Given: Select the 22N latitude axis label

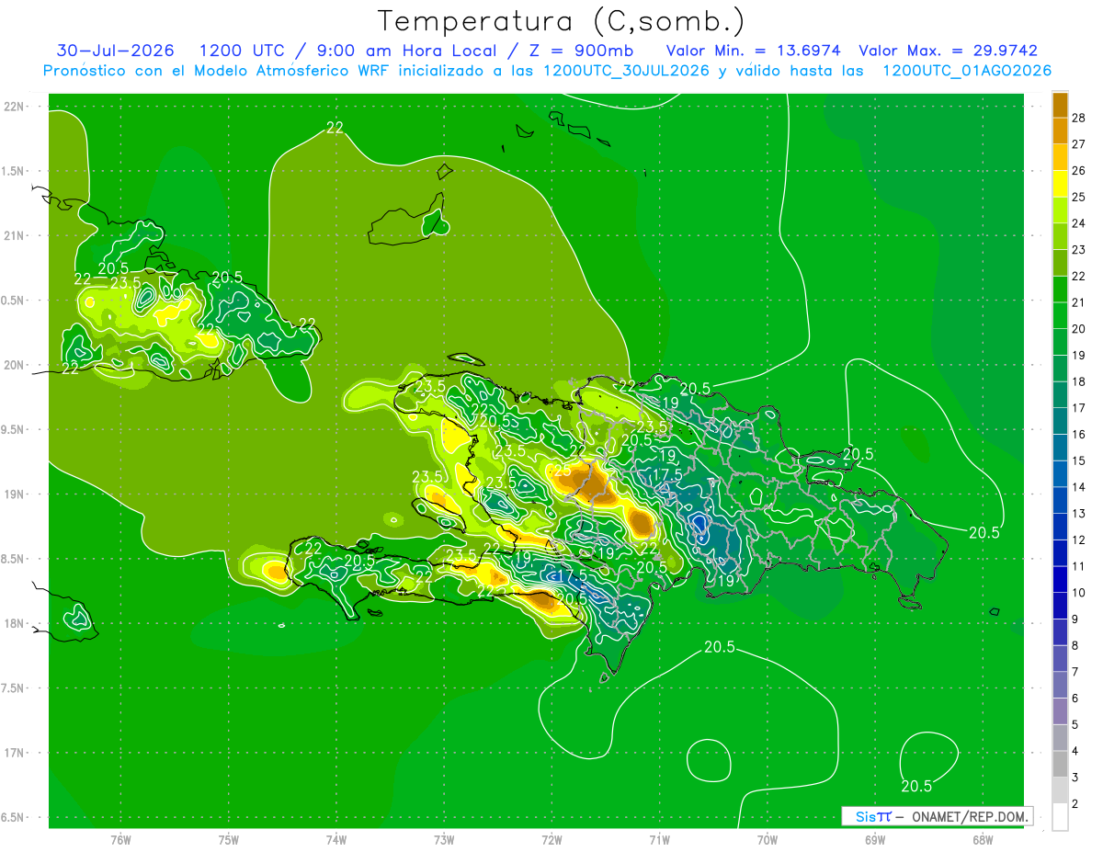Looking at the screenshot, I should [x=14, y=107].
